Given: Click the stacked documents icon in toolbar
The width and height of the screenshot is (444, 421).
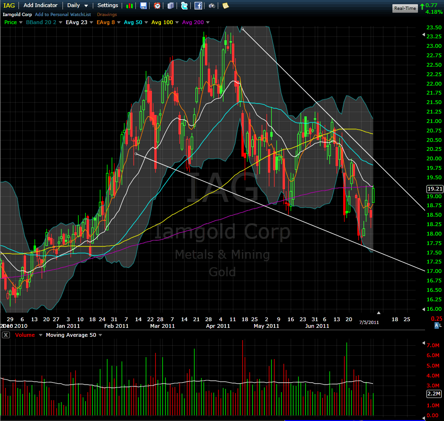Looking at the screenshot, I should click(170, 6).
